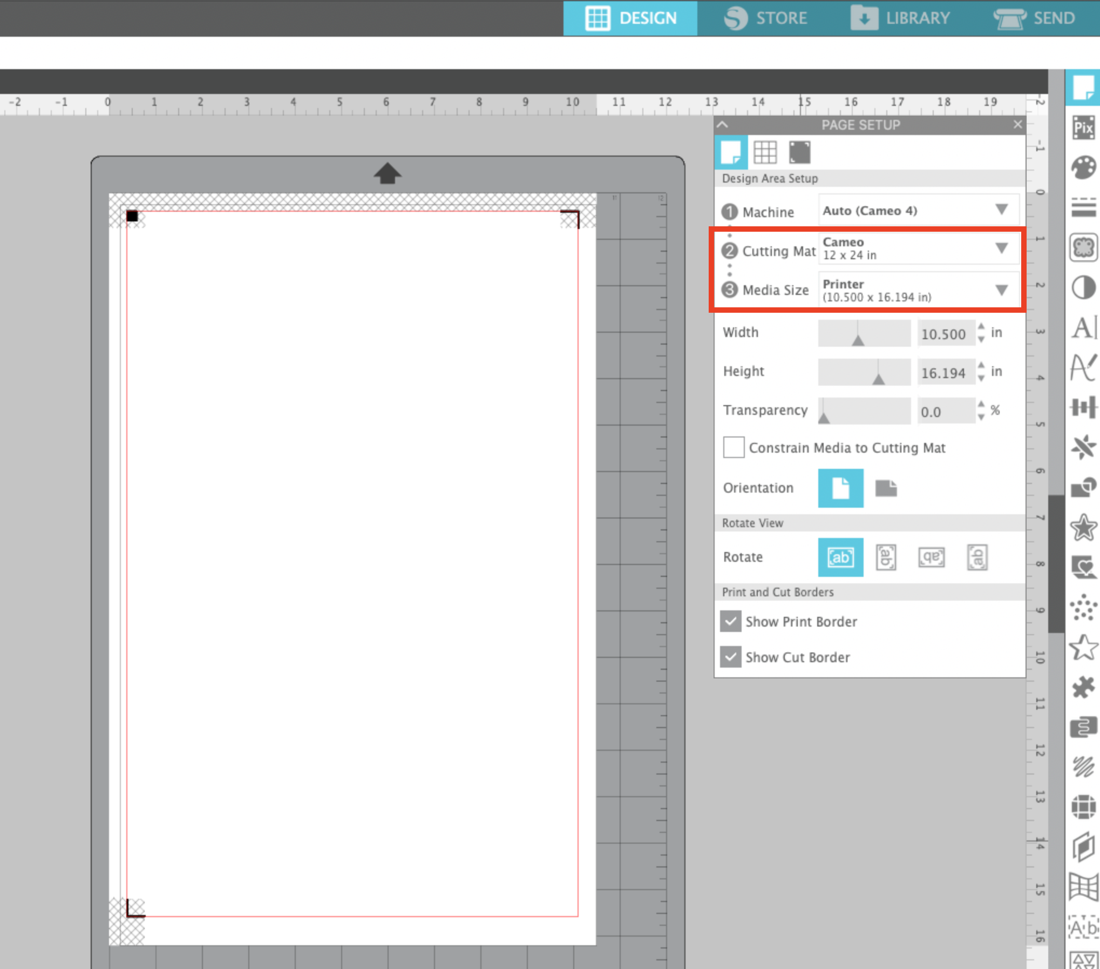Switch to the LIBRARY tab
Image resolution: width=1100 pixels, height=969 pixels.
coord(900,18)
